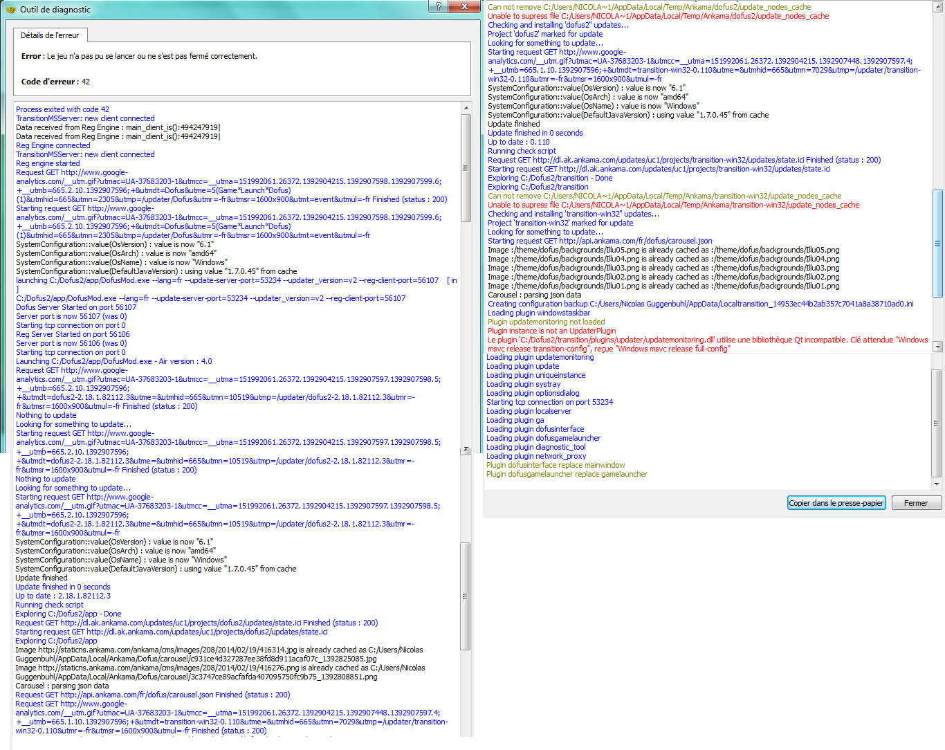Click 'Plugin dofusinterface replace mainwindow' line

[556, 465]
